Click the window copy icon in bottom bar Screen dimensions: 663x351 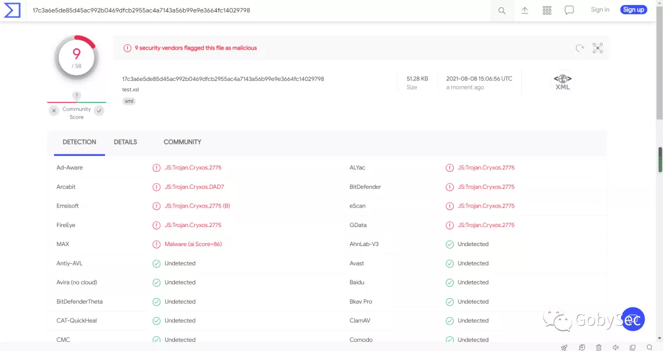632,347
